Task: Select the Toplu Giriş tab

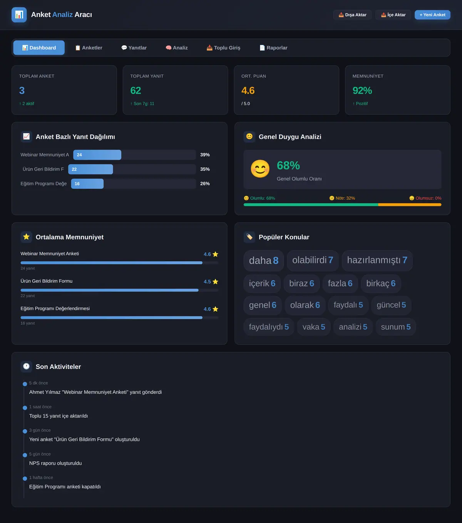Action: pos(223,48)
